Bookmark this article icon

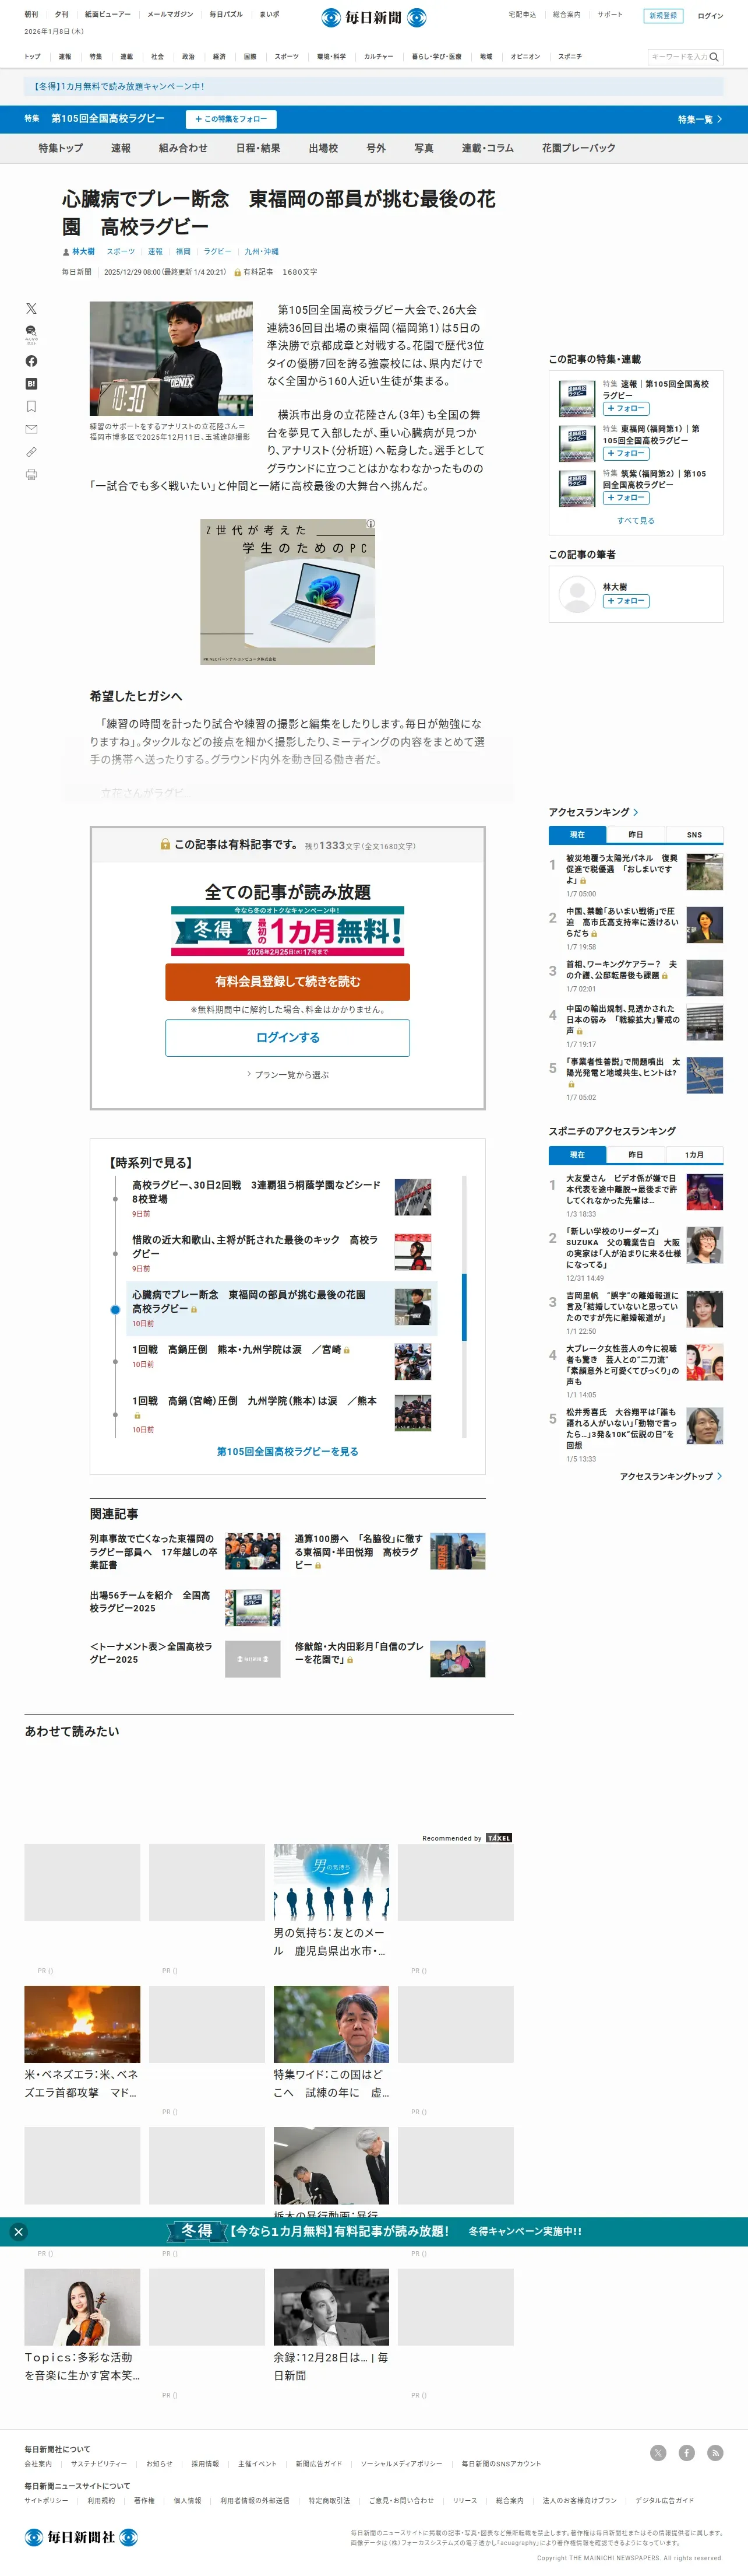[31, 407]
